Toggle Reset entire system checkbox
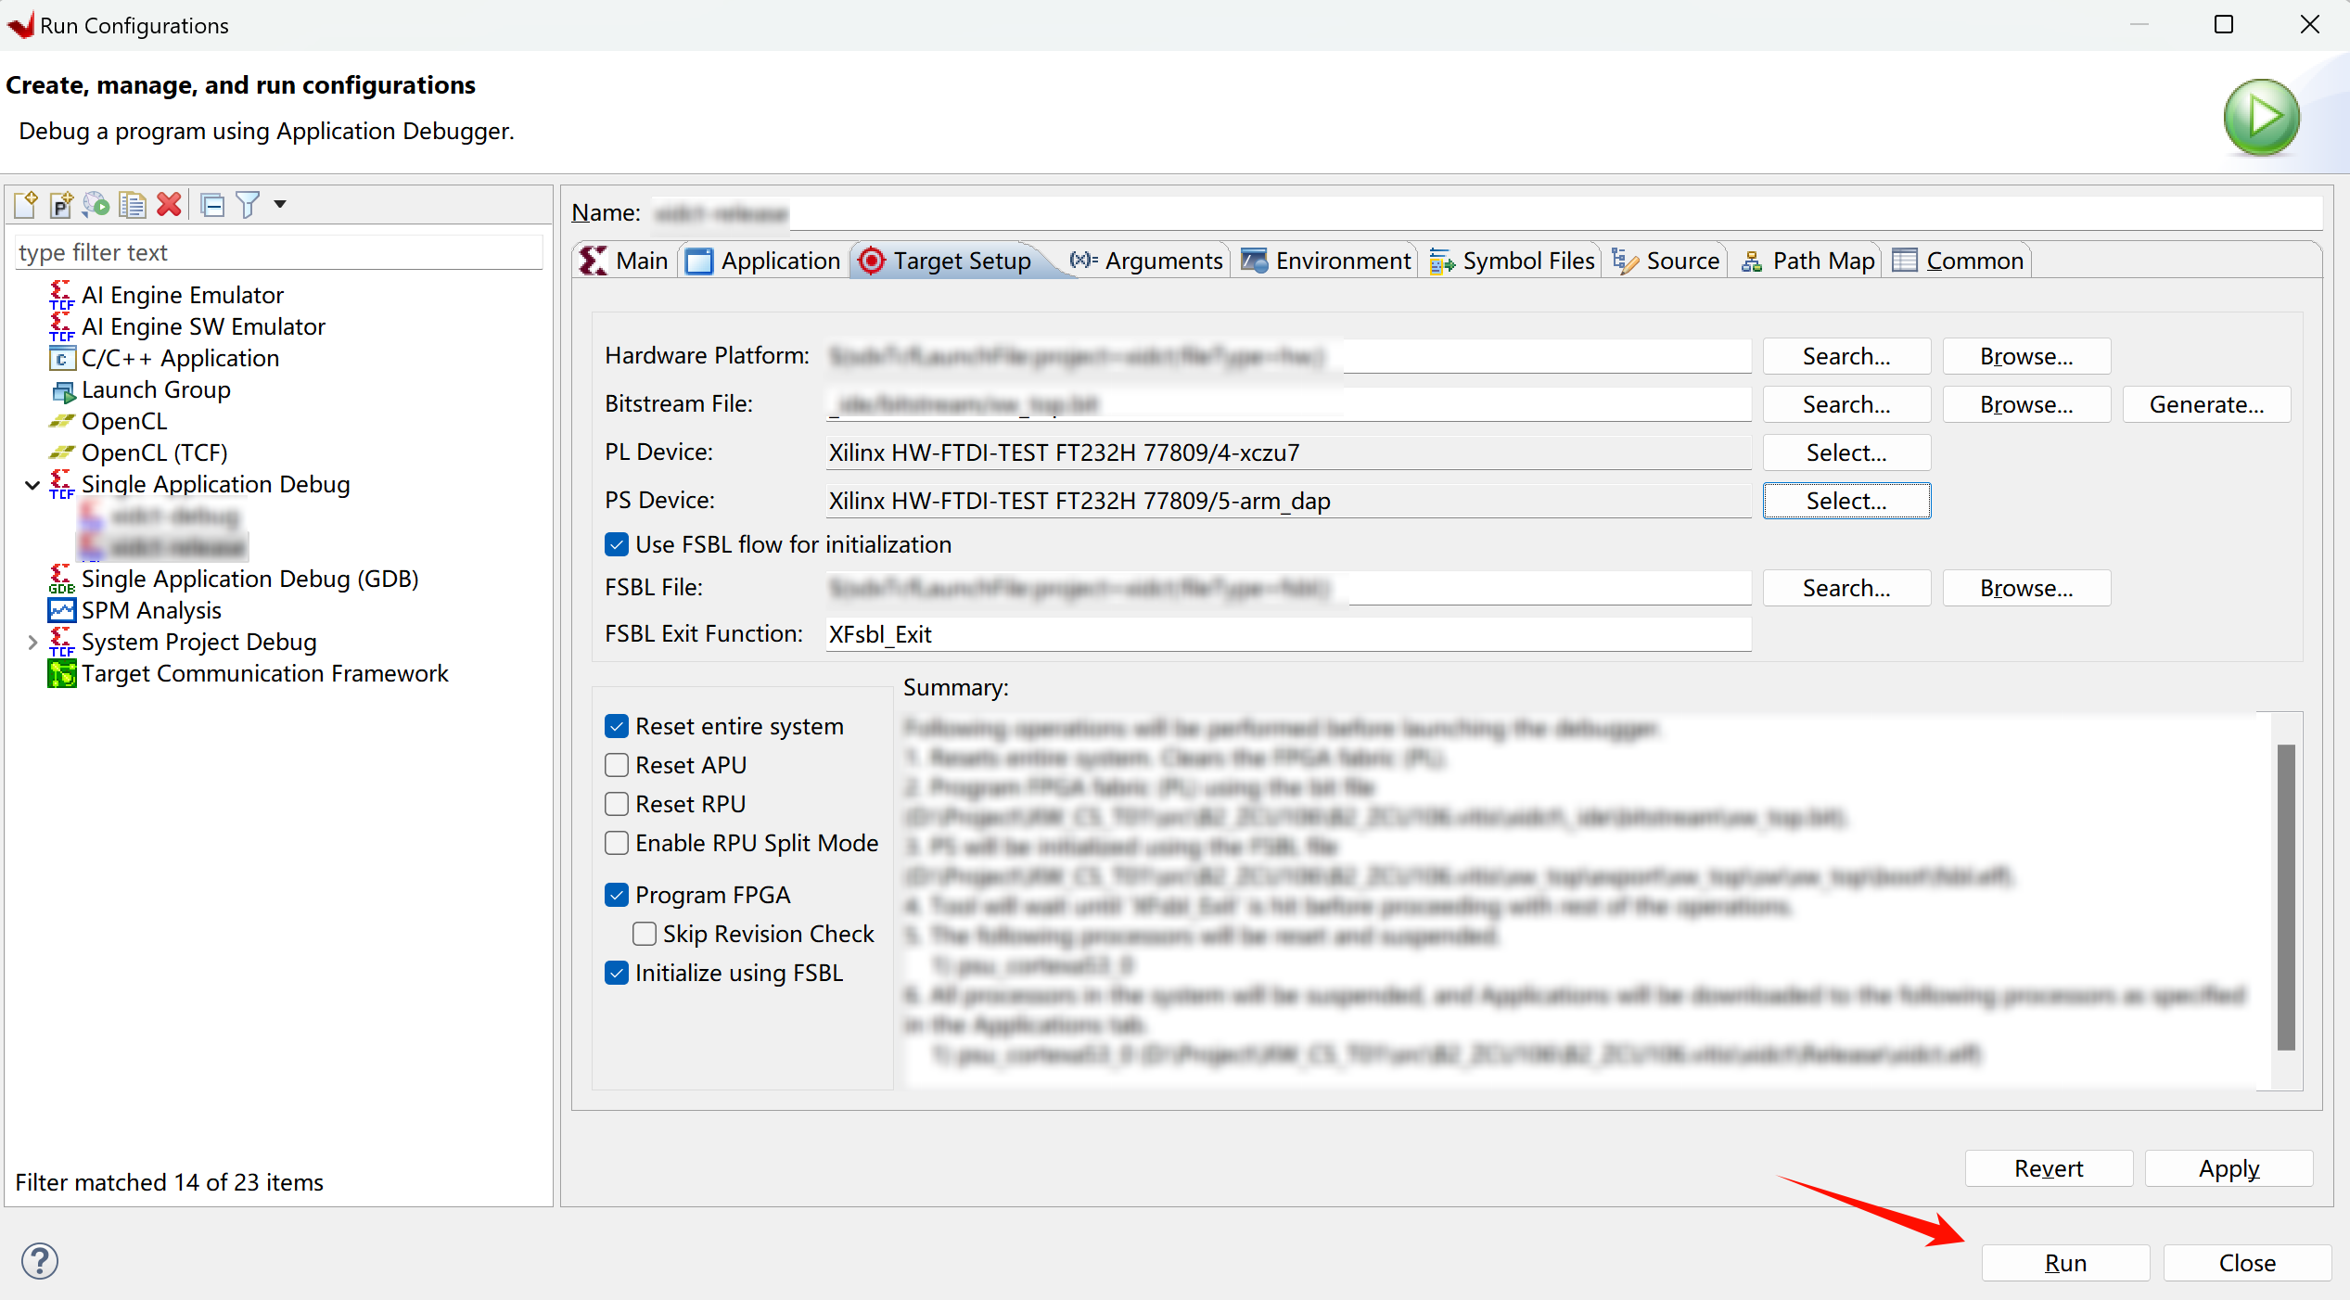2350x1300 pixels. coord(617,723)
